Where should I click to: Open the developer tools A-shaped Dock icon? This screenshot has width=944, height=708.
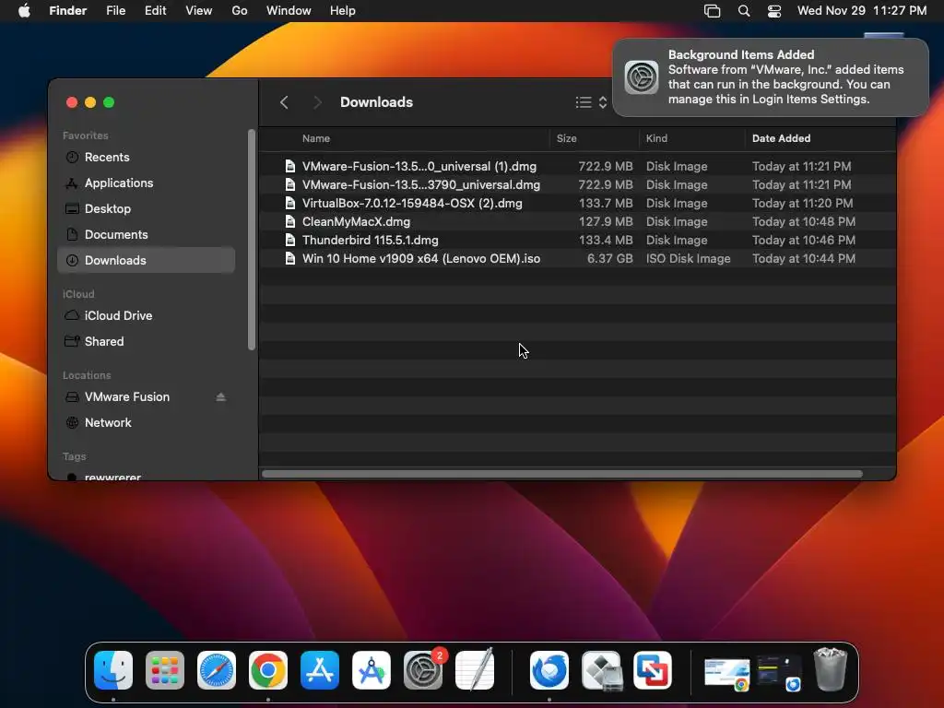tap(372, 670)
